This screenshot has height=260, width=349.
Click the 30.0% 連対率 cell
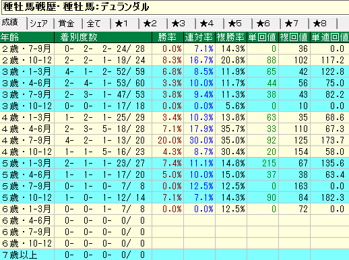coord(199,140)
